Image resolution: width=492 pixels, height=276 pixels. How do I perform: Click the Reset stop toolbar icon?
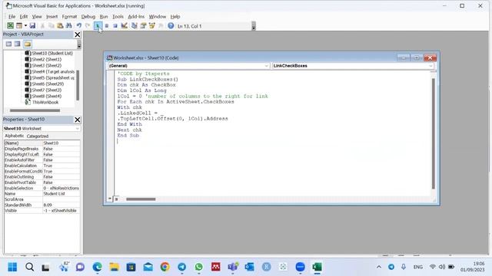tap(115, 25)
